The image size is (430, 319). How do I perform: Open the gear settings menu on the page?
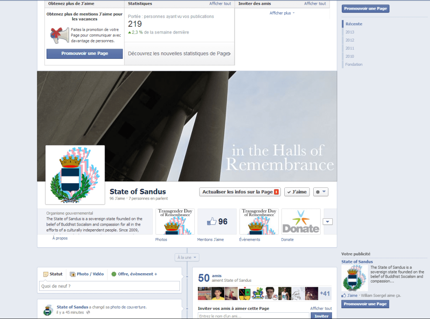tap(320, 192)
